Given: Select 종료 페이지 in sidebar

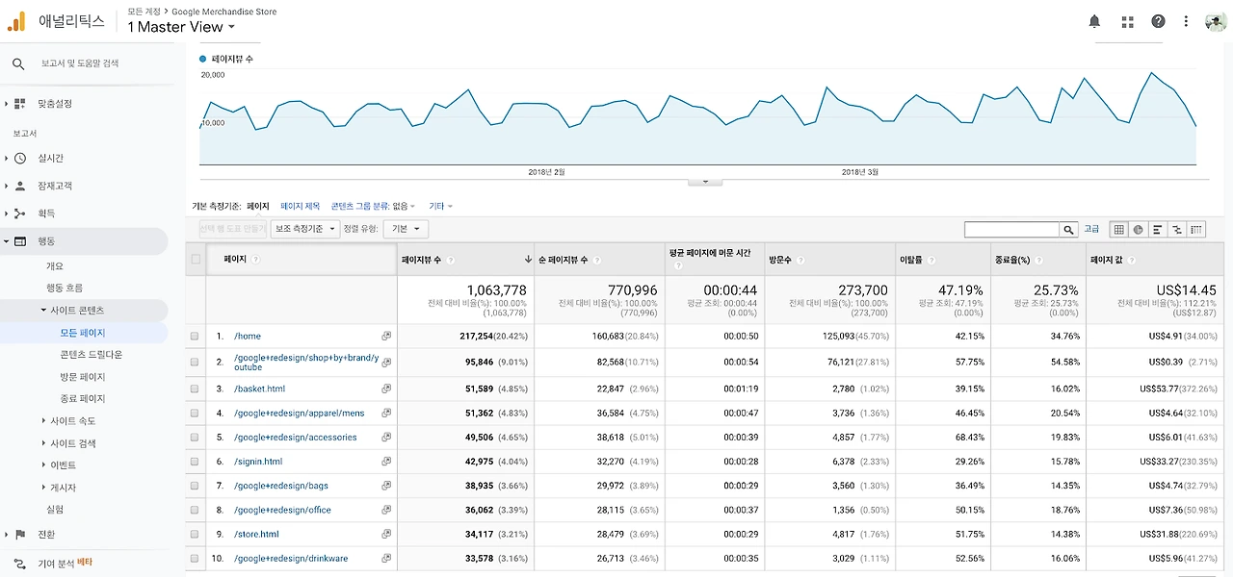Looking at the screenshot, I should click(x=83, y=399).
